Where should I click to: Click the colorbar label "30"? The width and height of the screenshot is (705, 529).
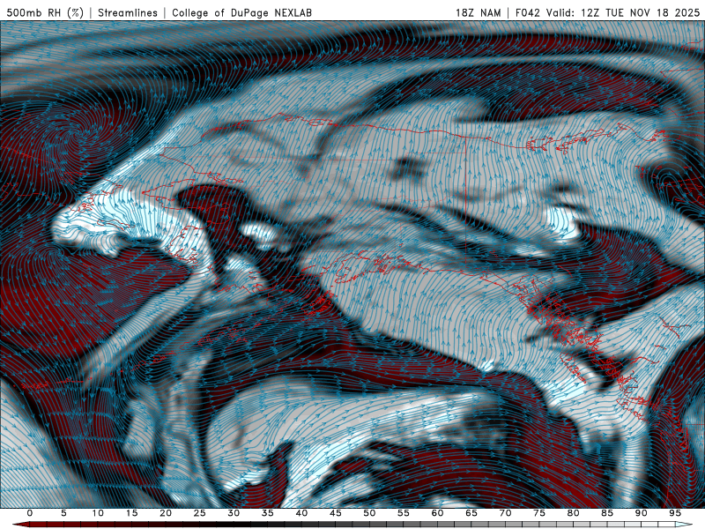tap(234, 513)
